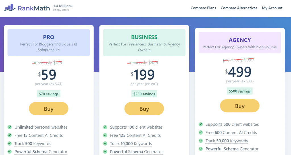This screenshot has width=291, height=155.
Task: Select the $70 savings badge
Action: click(x=49, y=94)
